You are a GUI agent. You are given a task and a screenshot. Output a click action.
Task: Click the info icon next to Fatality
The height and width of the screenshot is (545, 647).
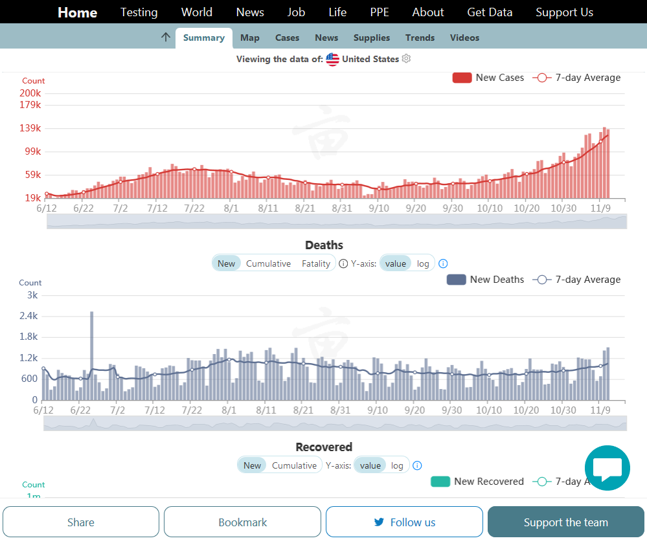coord(343,263)
